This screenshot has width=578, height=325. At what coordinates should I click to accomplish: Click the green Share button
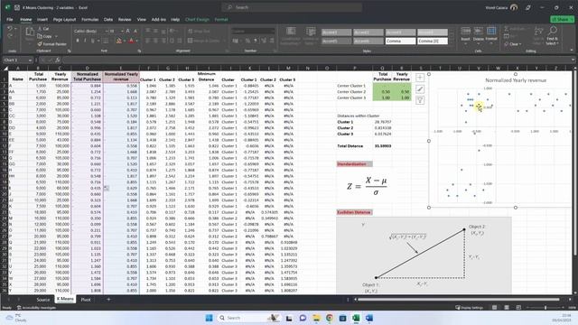tap(562, 19)
